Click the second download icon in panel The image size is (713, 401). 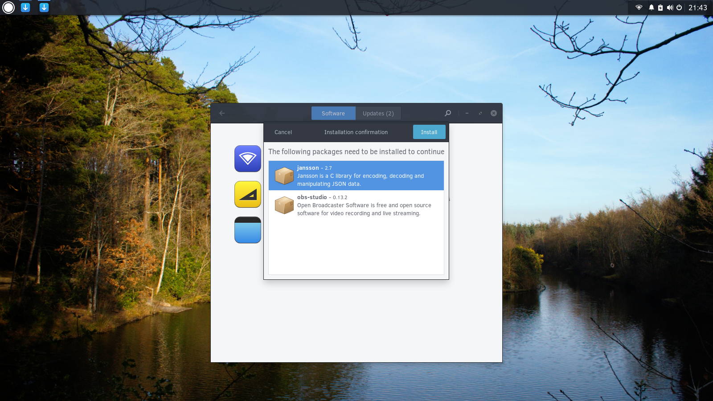click(x=44, y=8)
